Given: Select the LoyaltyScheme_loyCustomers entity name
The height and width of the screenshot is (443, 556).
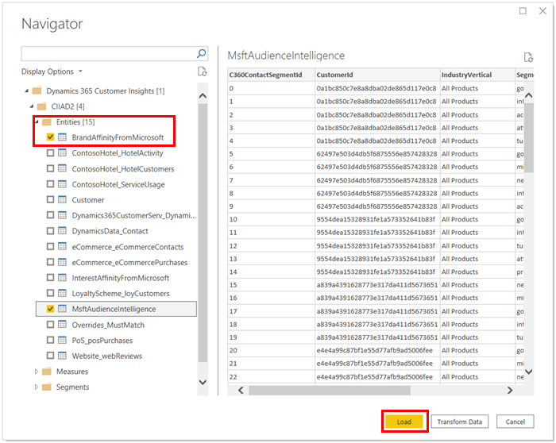Looking at the screenshot, I should (x=121, y=294).
